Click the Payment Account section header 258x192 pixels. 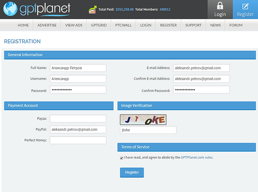tap(59, 106)
